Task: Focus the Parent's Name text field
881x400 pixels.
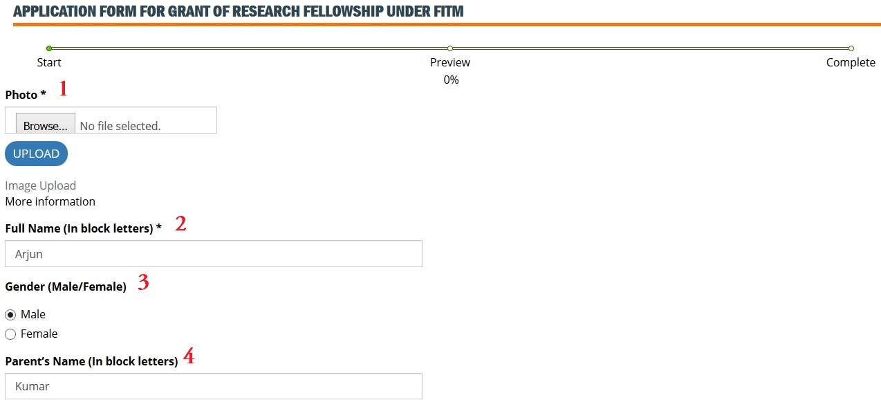Action: pyautogui.click(x=213, y=386)
